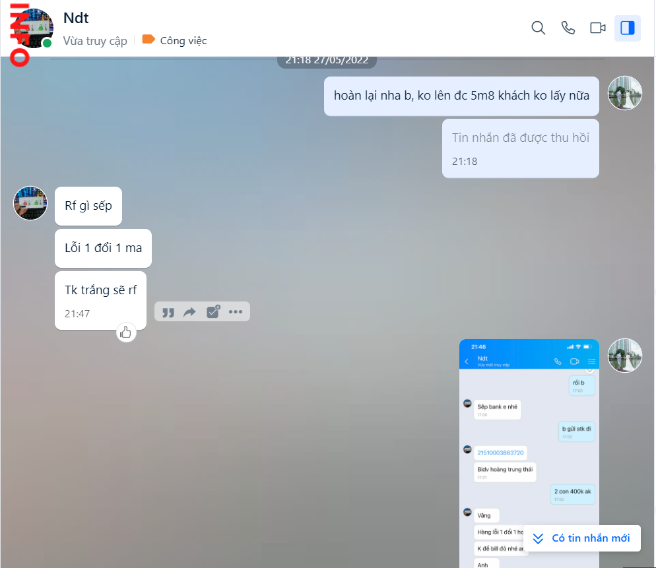Click sender avatar beside 'Rf gì sếp'
656x568 pixels.
pyautogui.click(x=30, y=203)
